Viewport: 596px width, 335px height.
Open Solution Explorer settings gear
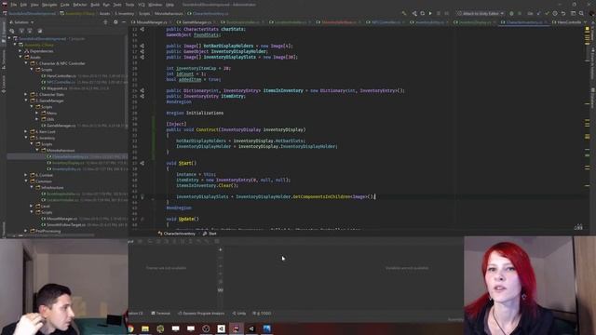coord(115,22)
